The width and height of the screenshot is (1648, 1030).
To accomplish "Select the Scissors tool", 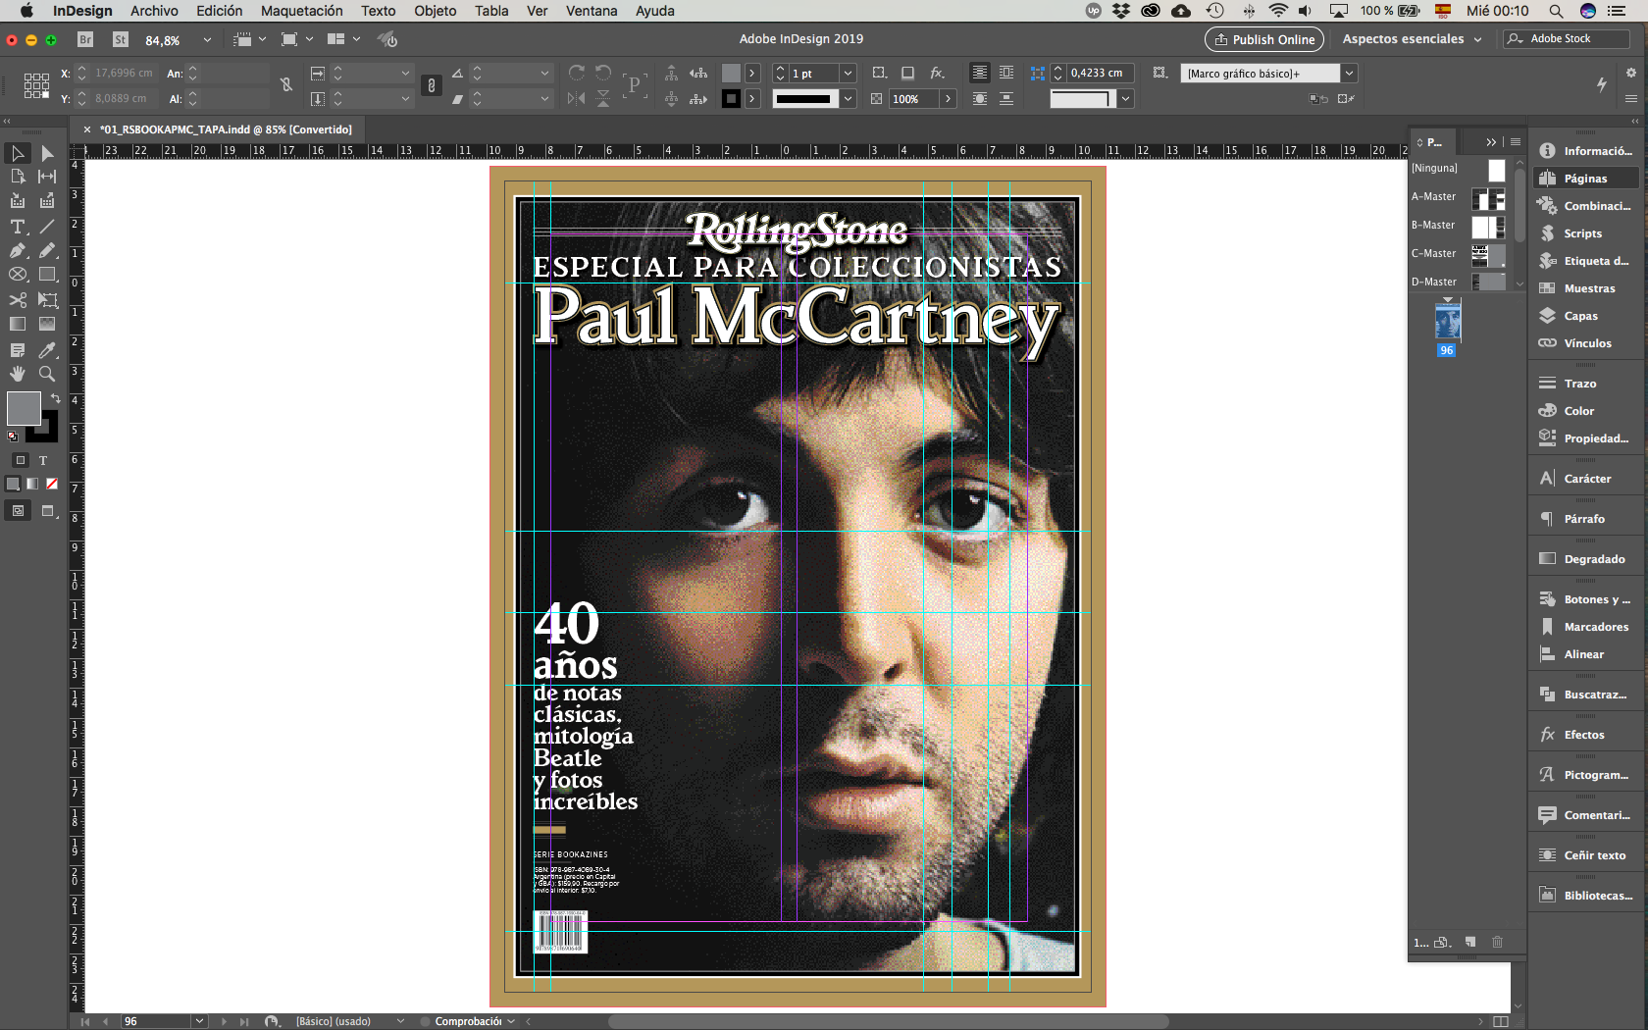I will click(x=18, y=300).
